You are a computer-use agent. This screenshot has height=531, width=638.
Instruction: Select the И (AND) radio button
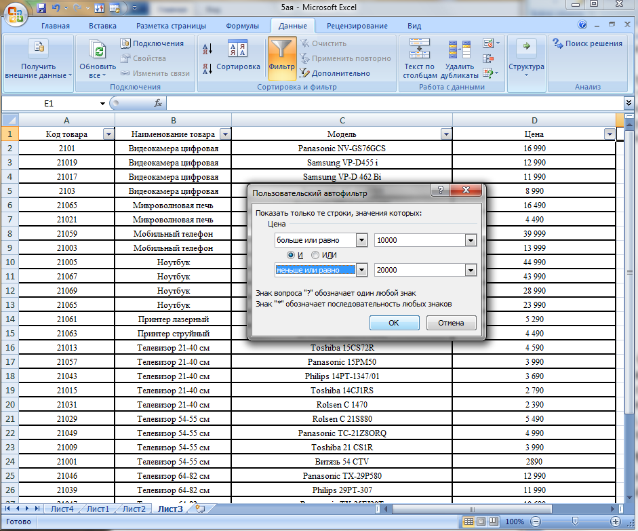(290, 255)
